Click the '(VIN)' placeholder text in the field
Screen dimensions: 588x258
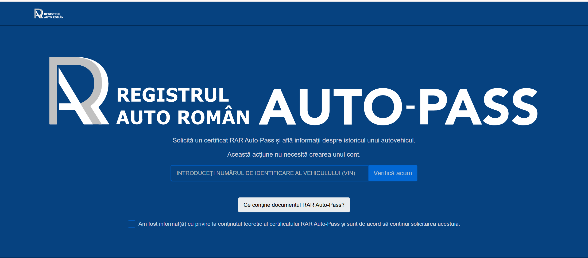tap(349, 173)
